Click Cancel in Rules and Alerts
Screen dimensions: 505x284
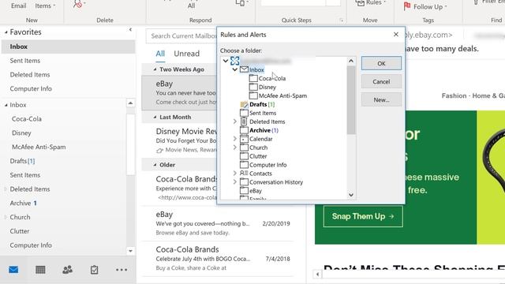click(x=381, y=82)
